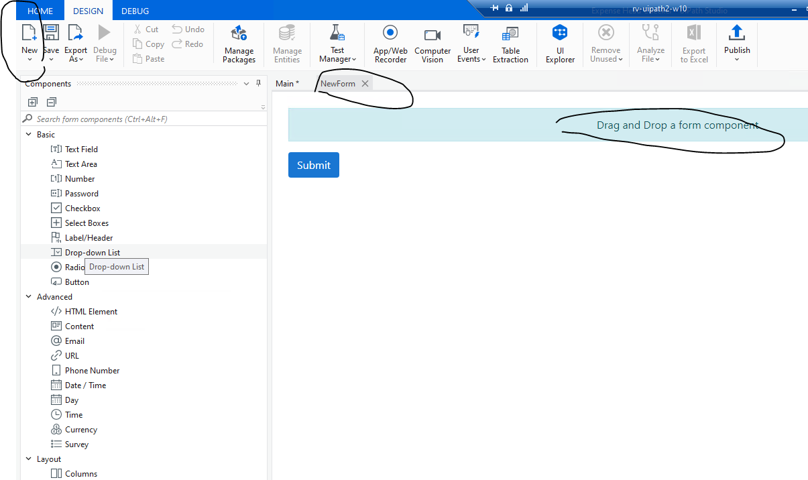Open Manage Entities
Viewport: 808px width, 480px height.
pos(287,43)
